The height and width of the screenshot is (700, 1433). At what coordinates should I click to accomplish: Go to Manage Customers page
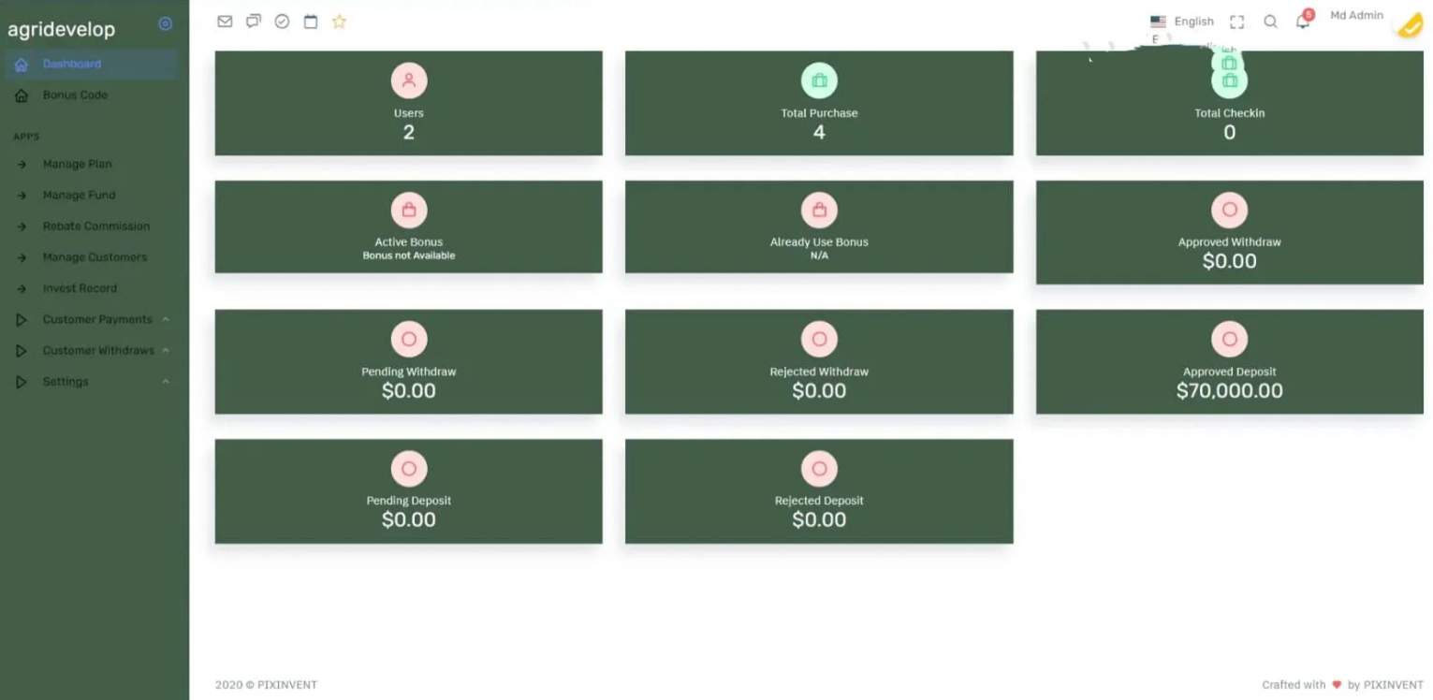tap(95, 257)
